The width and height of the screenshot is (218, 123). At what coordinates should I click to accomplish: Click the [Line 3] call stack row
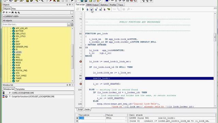click(172, 121)
